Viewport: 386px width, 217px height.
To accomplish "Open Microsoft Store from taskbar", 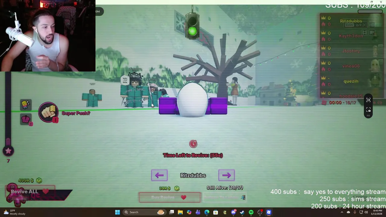I will pyautogui.click(x=216, y=212).
